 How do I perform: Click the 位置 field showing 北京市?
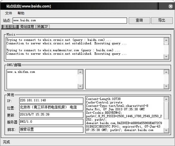pyautogui.click(x=51, y=107)
